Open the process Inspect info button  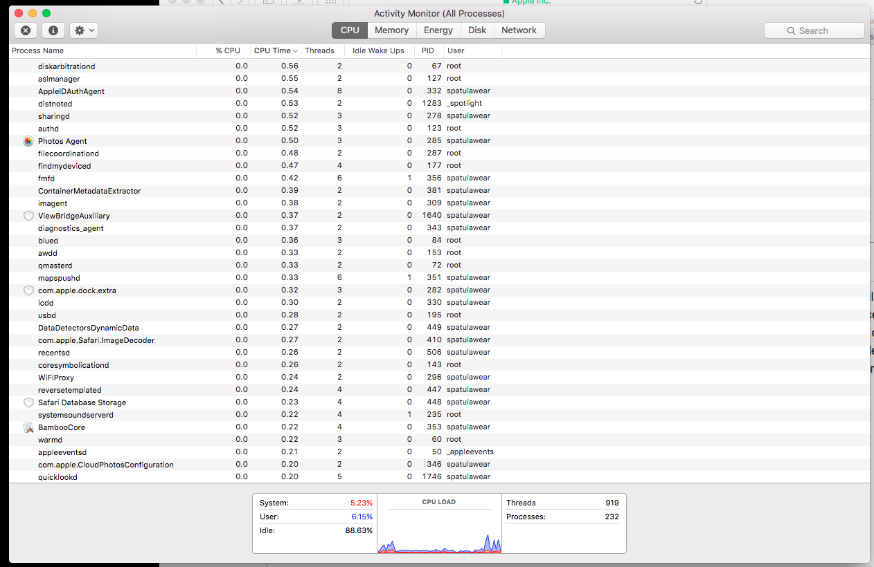[53, 30]
